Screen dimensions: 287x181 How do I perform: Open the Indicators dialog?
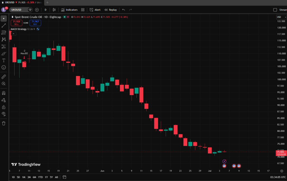(69, 10)
